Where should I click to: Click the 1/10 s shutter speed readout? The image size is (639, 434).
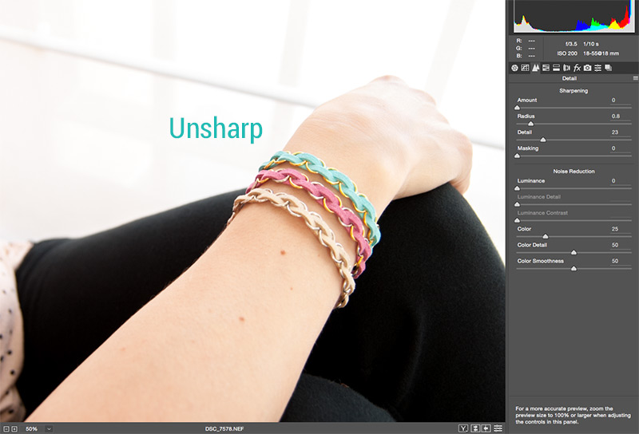[x=591, y=44]
